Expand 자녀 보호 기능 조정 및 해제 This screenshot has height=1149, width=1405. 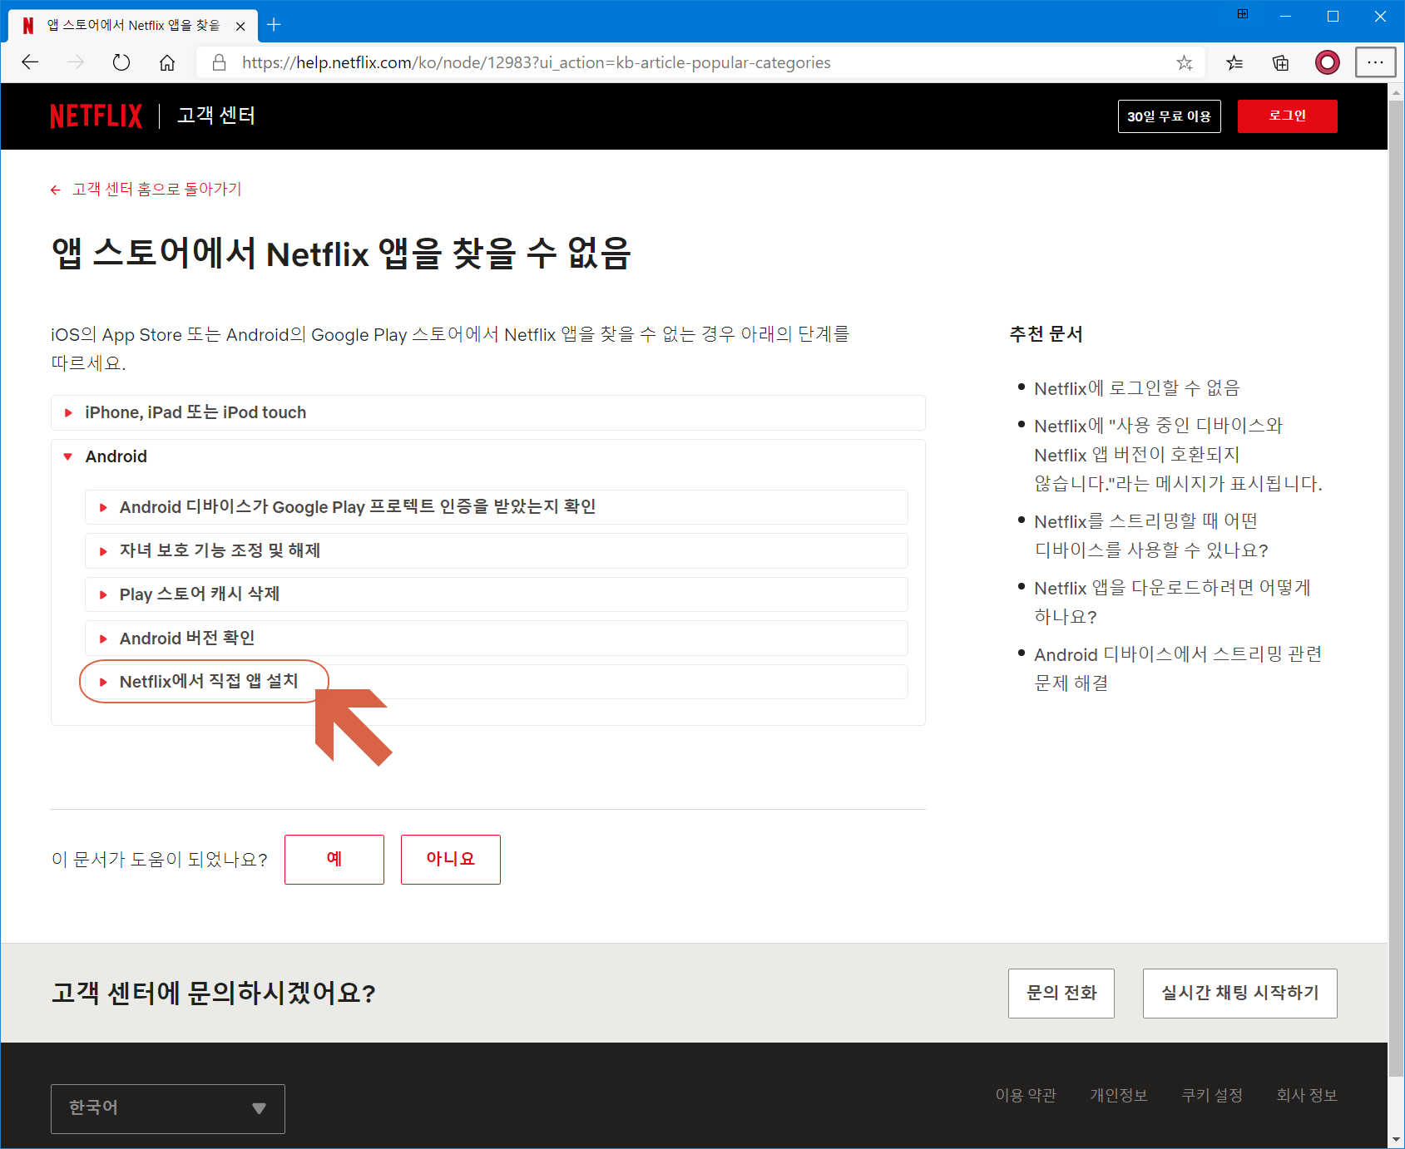tap(496, 550)
